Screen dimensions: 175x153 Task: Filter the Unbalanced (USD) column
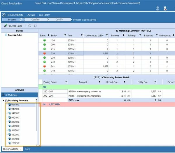[107, 35]
